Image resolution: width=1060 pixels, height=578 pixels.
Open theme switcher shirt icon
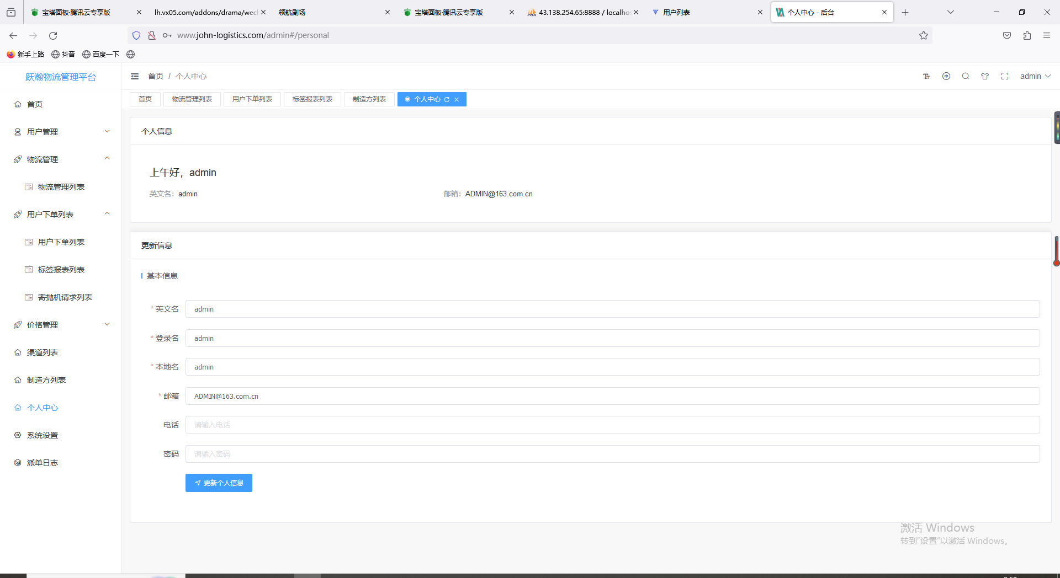point(985,76)
